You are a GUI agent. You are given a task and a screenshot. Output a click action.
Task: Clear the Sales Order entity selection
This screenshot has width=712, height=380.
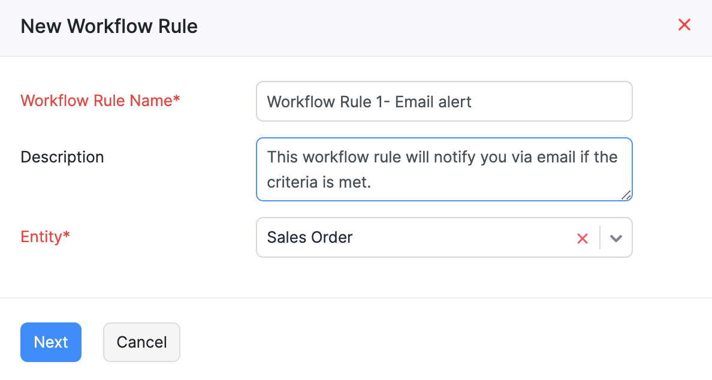[x=582, y=238]
